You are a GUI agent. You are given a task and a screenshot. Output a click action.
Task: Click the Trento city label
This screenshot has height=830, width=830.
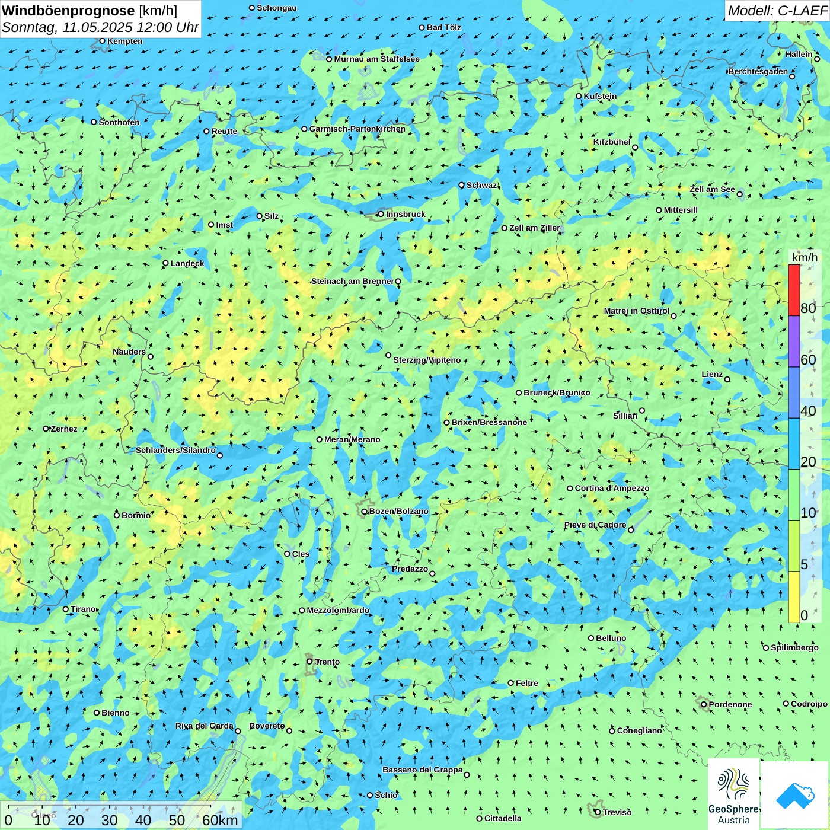point(327,662)
